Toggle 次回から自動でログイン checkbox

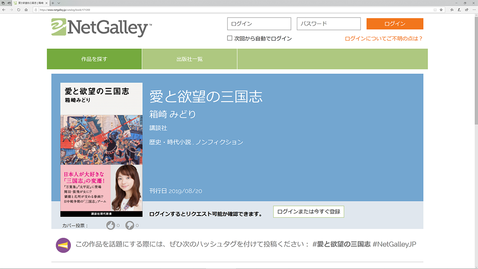230,38
